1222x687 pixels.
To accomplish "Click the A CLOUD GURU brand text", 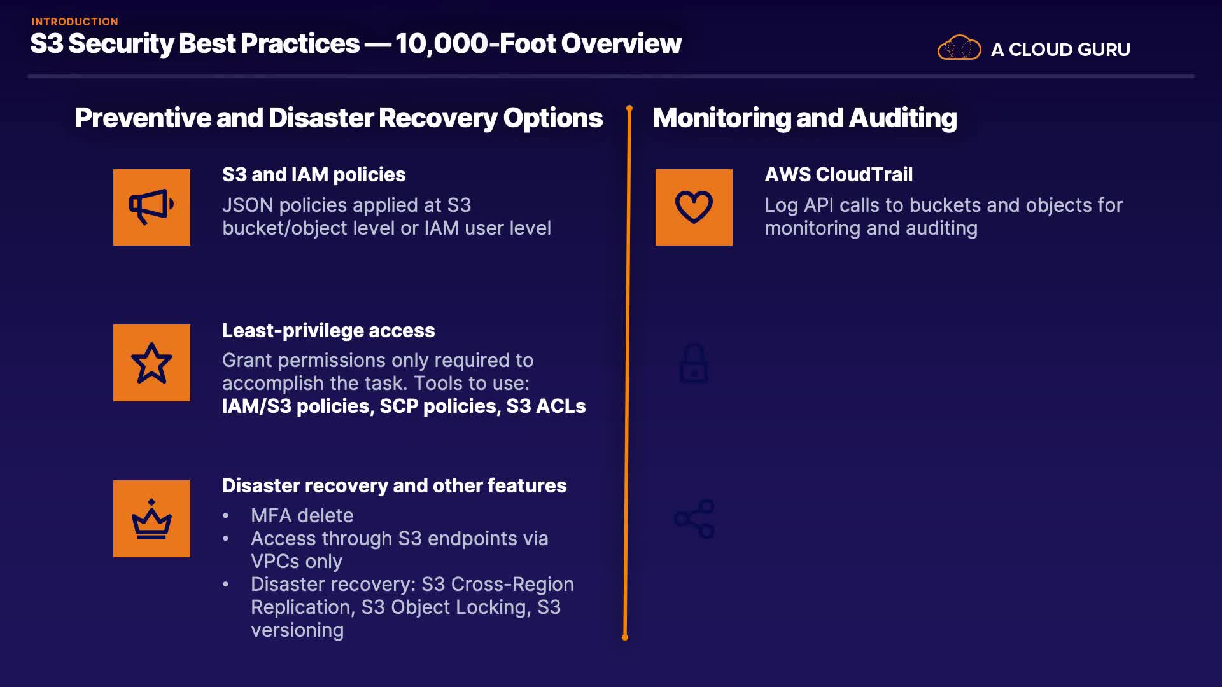I will click(x=1060, y=50).
